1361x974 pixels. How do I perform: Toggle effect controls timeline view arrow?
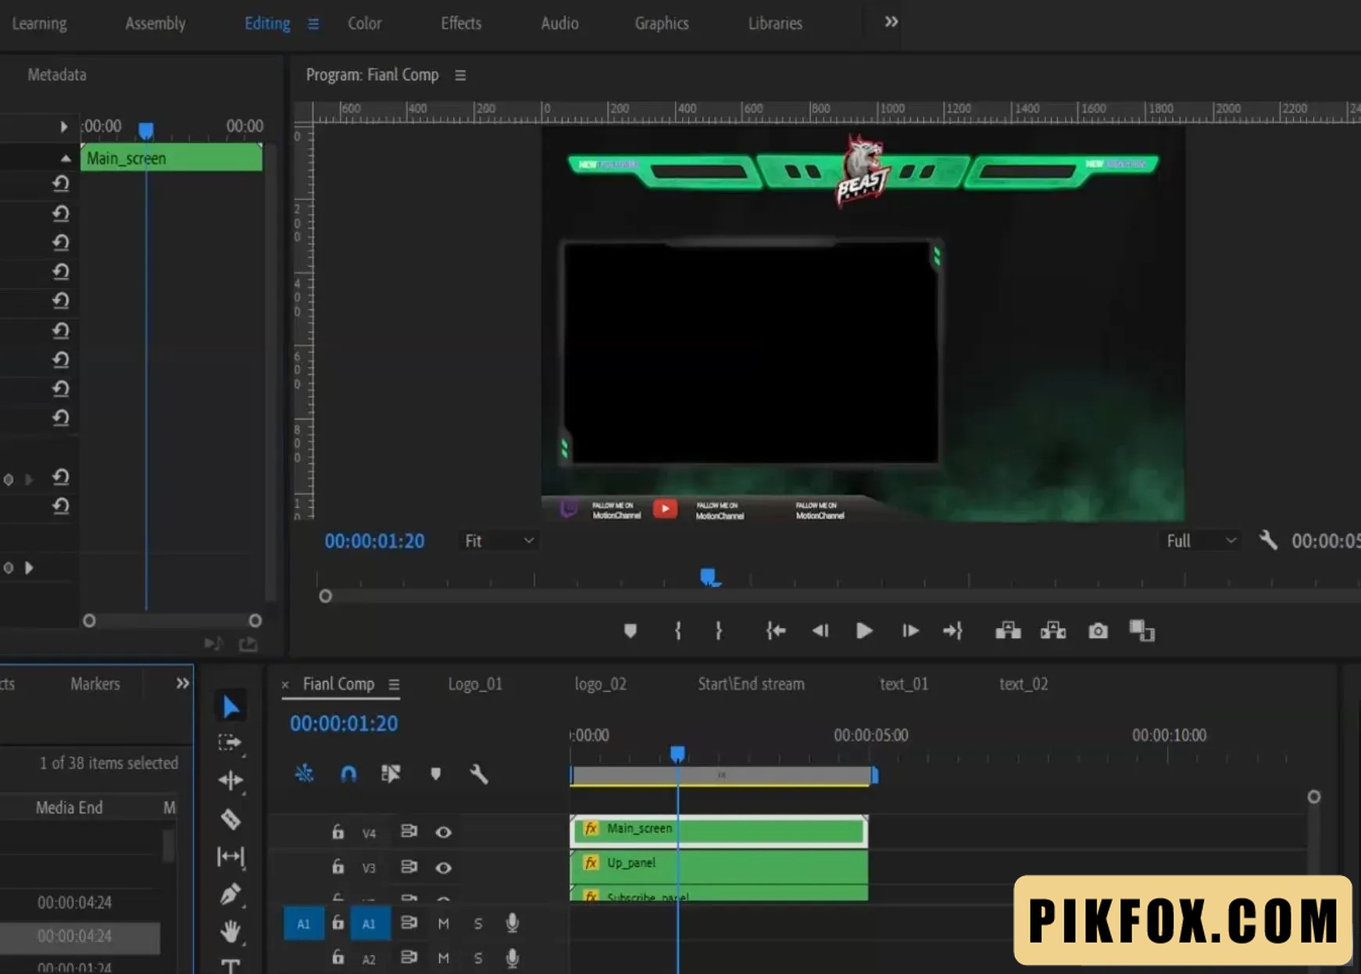64,127
